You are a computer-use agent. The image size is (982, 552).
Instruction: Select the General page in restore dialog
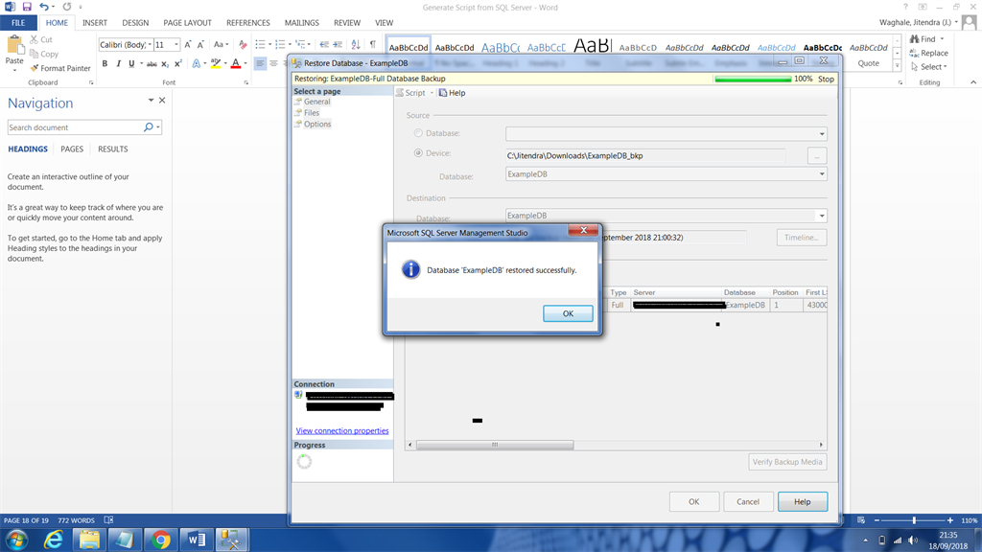tap(316, 102)
